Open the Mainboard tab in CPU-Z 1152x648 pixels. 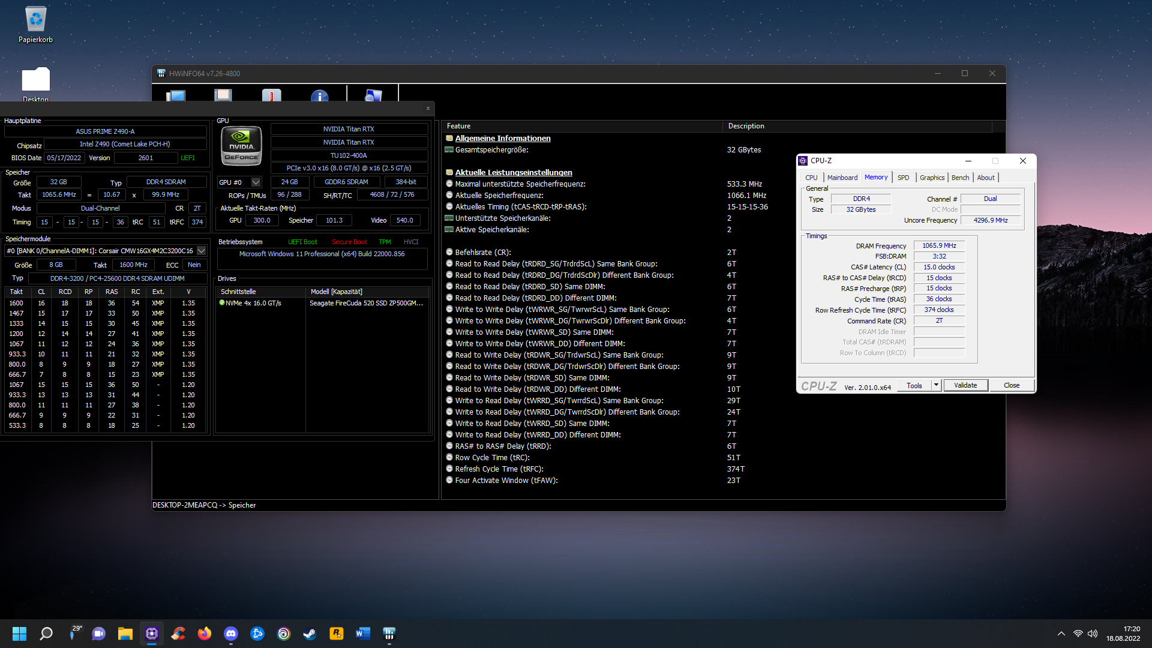coord(842,178)
